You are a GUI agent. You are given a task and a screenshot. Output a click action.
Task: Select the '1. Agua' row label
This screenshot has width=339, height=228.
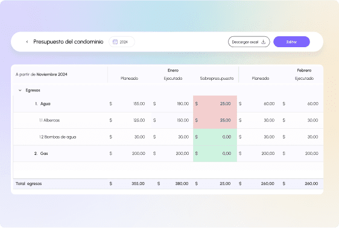click(43, 104)
